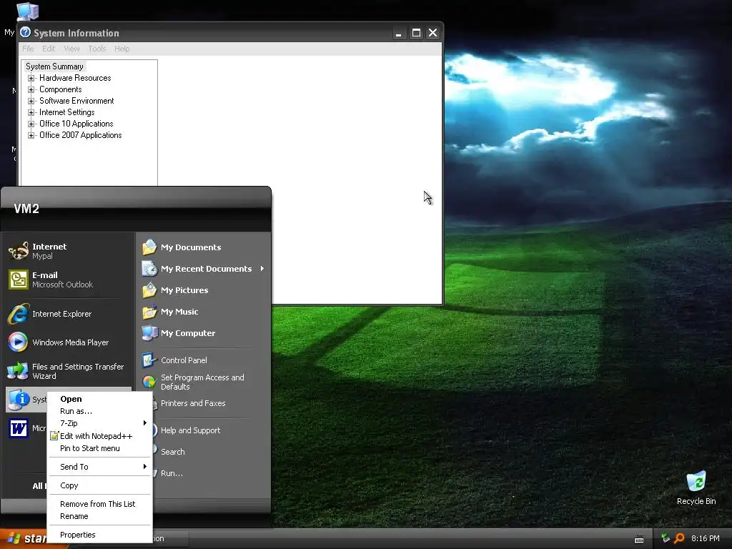
Task: Open the 7-Zip submenu arrow
Action: pyautogui.click(x=144, y=423)
